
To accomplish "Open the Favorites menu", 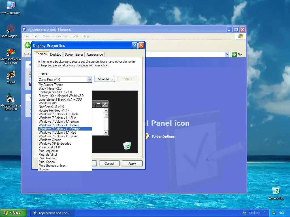I will (x=60, y=36).
